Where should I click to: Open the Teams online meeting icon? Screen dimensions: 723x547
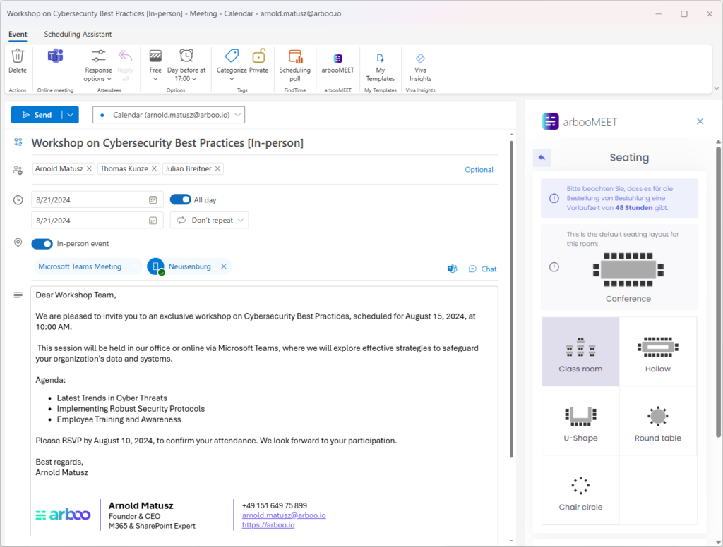coord(55,56)
